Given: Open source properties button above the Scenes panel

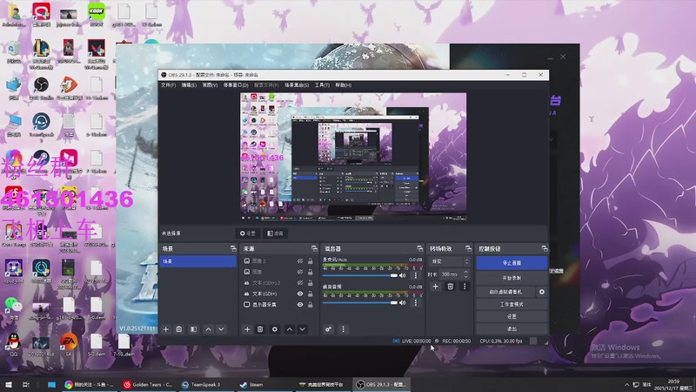Looking at the screenshot, I should coord(248,233).
